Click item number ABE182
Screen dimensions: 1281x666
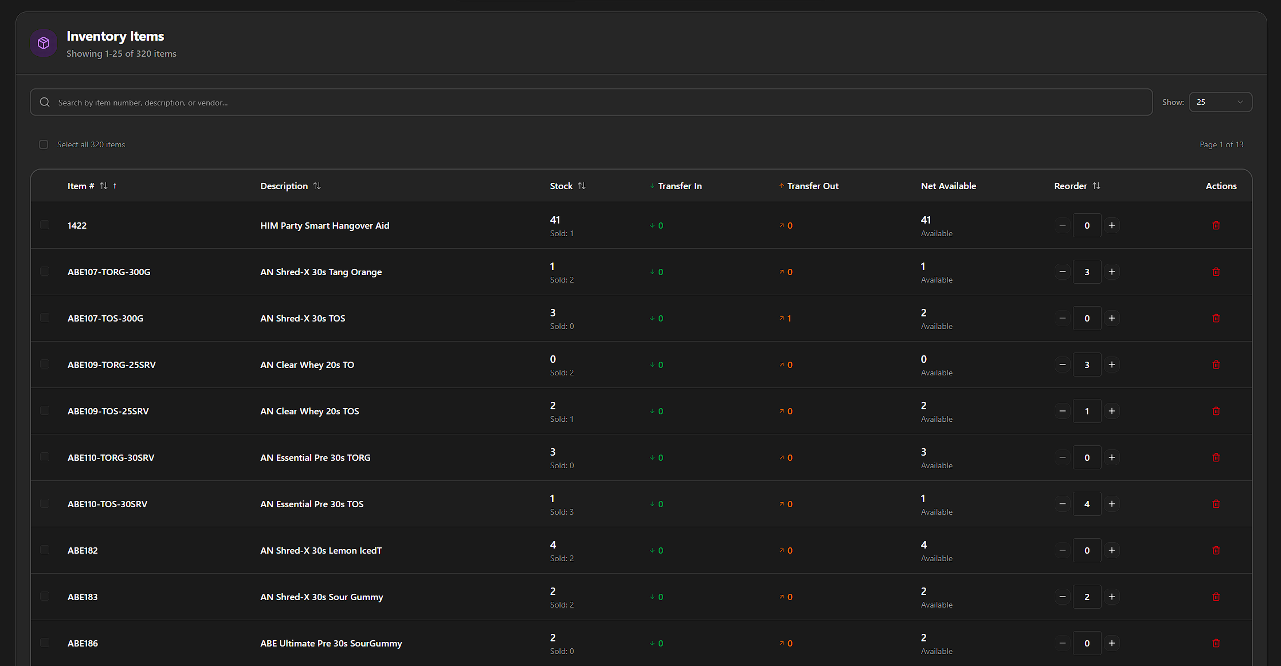click(83, 550)
